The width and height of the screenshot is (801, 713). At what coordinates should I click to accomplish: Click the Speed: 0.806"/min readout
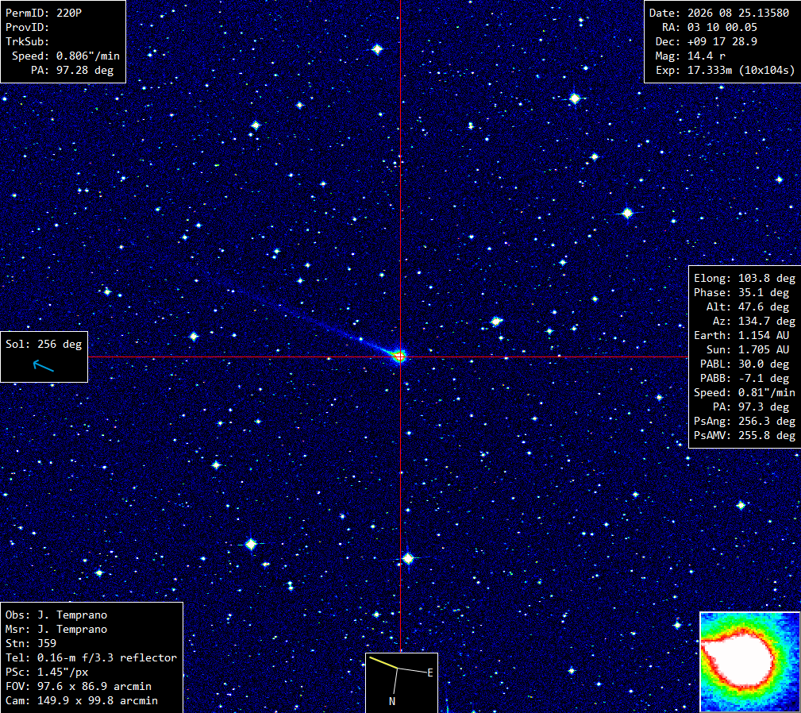pyautogui.click(x=65, y=56)
